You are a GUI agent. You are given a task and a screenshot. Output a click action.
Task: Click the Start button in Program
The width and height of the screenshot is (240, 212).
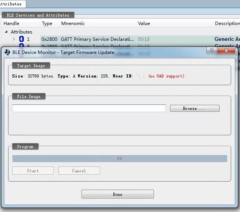[33, 171]
